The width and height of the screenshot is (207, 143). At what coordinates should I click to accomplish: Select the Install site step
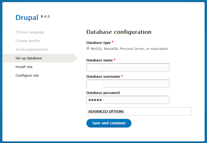click(x=24, y=67)
